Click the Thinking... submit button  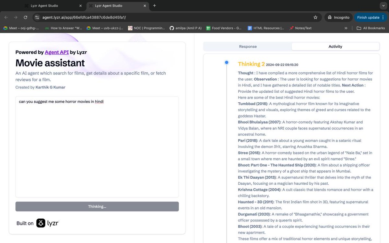click(x=97, y=206)
